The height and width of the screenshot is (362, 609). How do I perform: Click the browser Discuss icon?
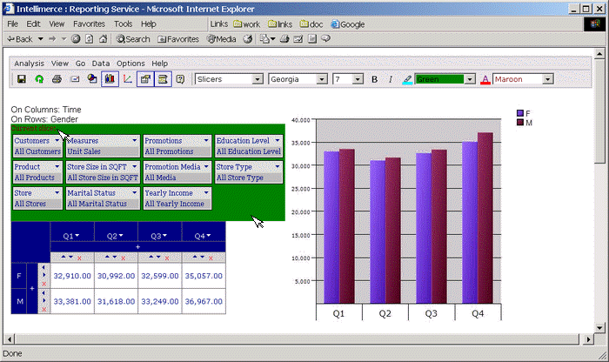click(325, 39)
